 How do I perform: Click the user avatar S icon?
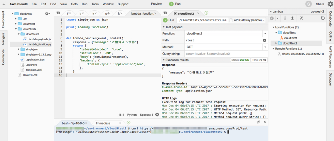point(309,4)
